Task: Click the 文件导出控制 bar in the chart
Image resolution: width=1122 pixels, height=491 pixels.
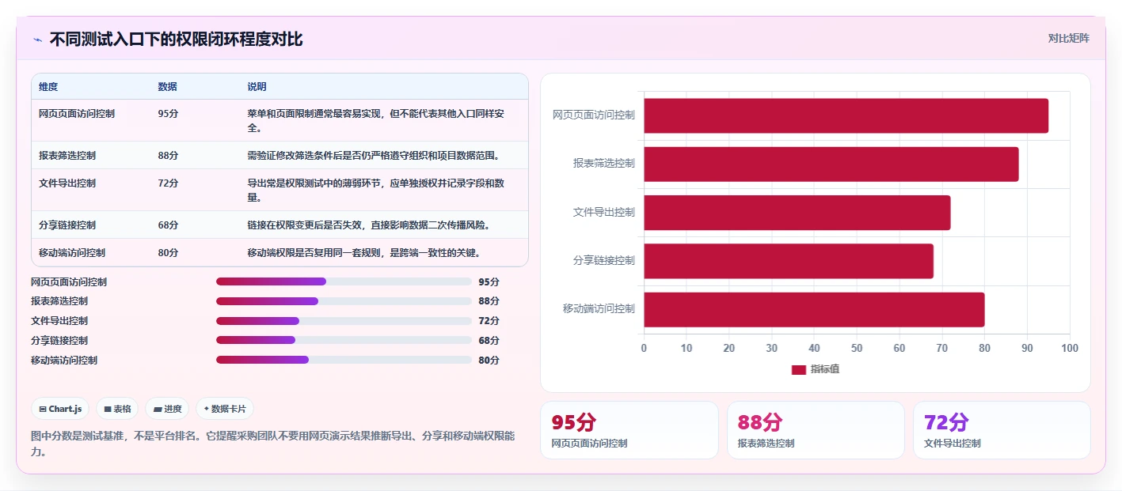Action: 797,213
